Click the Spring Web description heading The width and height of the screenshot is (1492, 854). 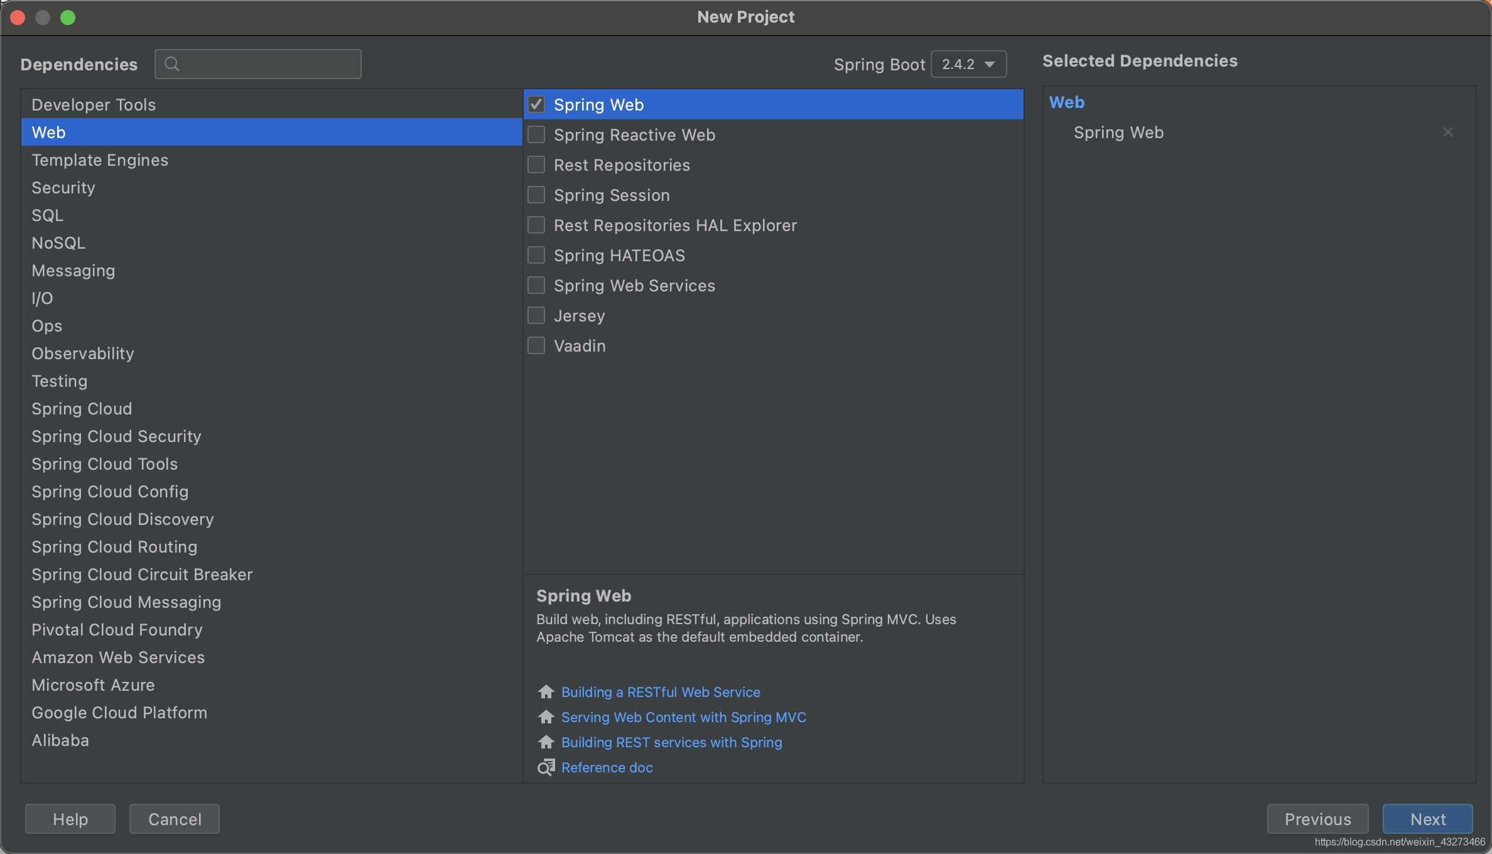coord(583,595)
